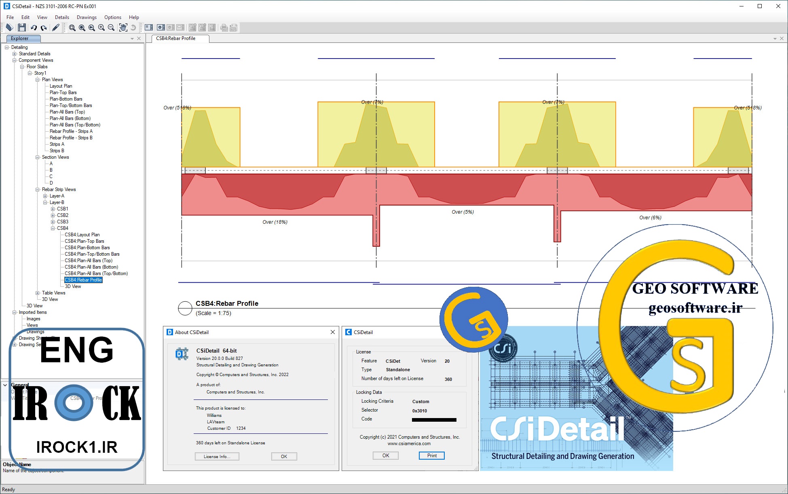This screenshot has height=494, width=788.
Task: Click the grayed remove view from sheet icon
Action: coord(171,27)
